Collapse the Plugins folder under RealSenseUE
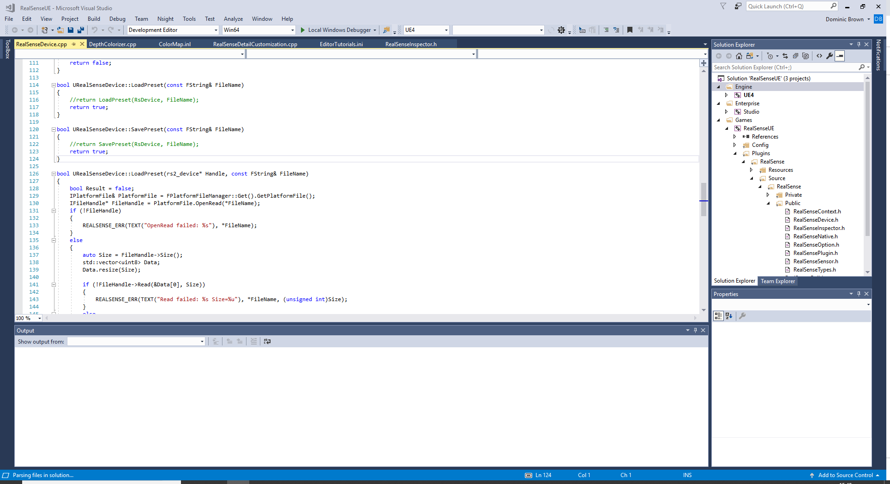 [x=735, y=153]
